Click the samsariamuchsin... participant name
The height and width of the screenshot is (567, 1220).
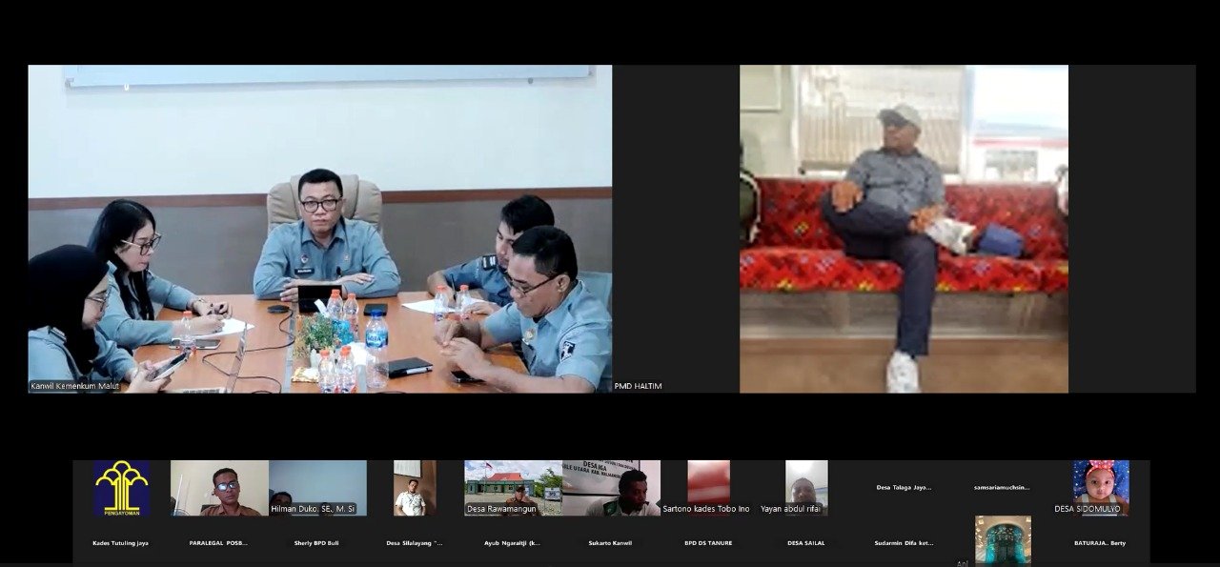point(1002,487)
